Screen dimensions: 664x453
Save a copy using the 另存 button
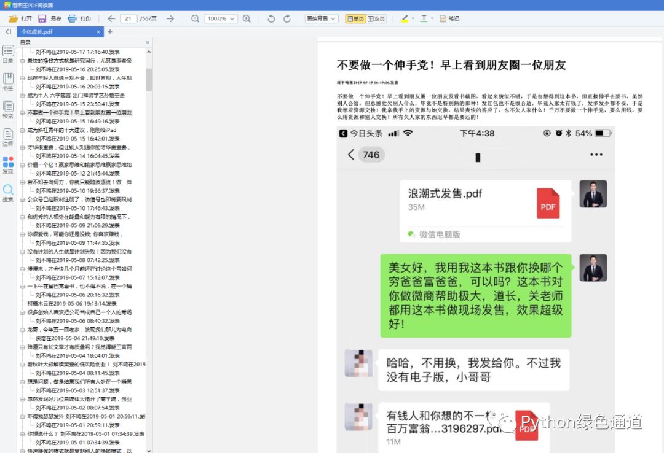pos(50,18)
